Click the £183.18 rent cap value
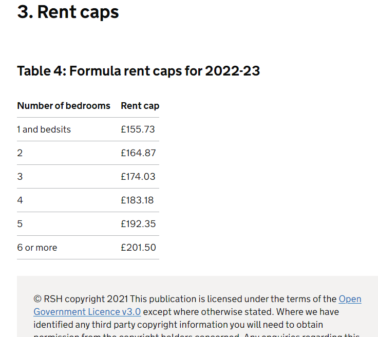This screenshot has height=337, width=378. coord(137,200)
